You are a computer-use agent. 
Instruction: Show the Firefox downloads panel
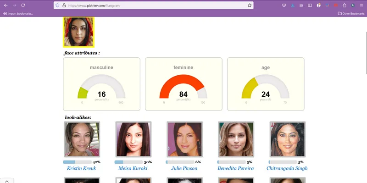click(293, 6)
